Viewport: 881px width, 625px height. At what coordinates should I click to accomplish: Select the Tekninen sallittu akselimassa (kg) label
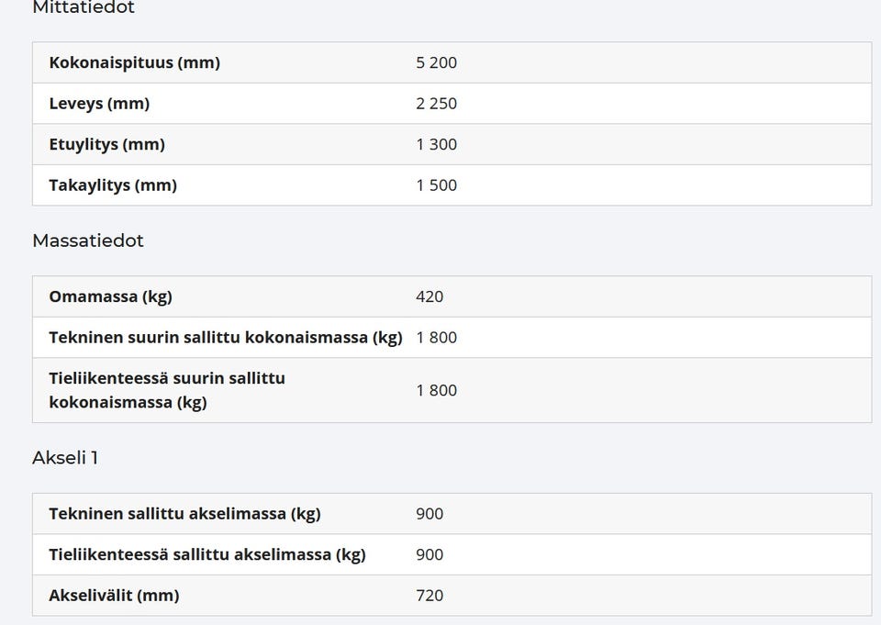[184, 514]
